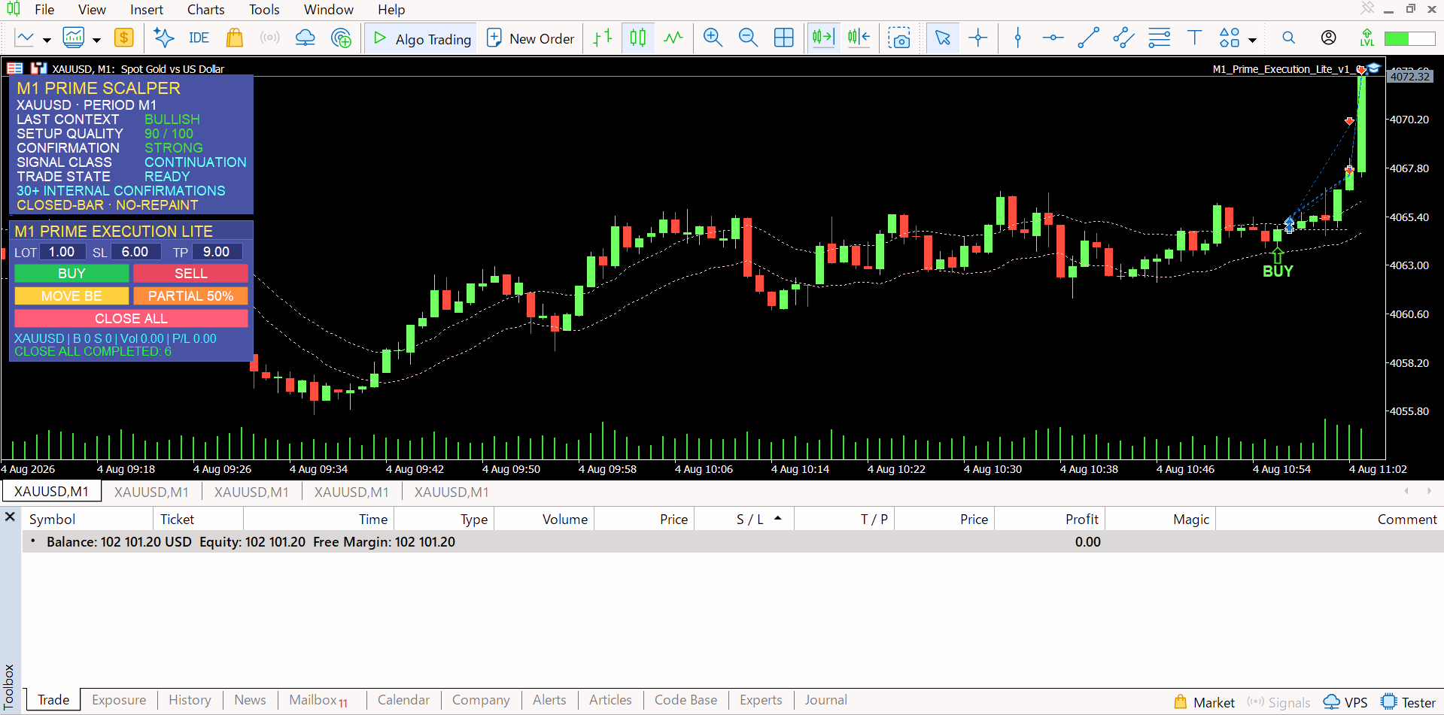Select the crosshair tool

(978, 38)
